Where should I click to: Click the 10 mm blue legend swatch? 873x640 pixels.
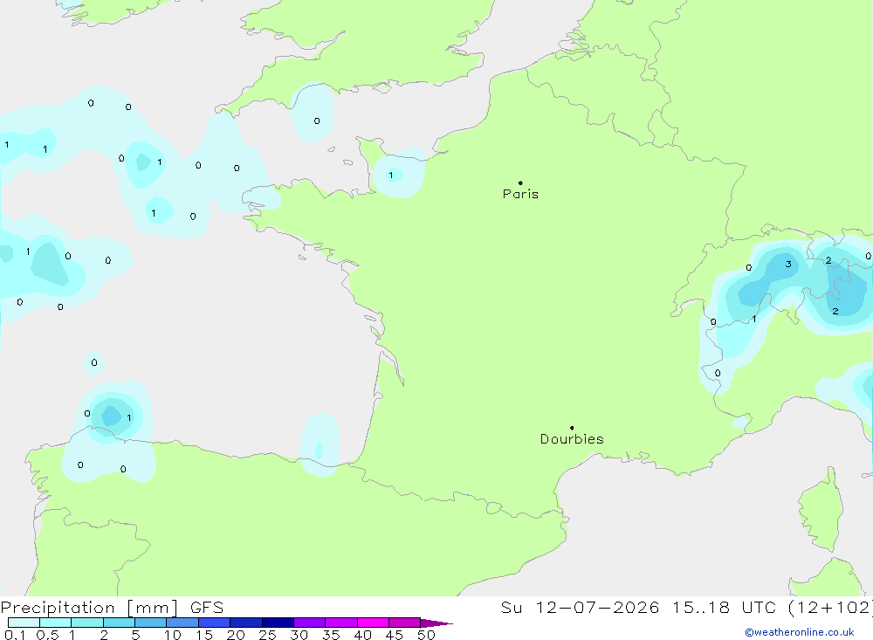click(x=182, y=623)
